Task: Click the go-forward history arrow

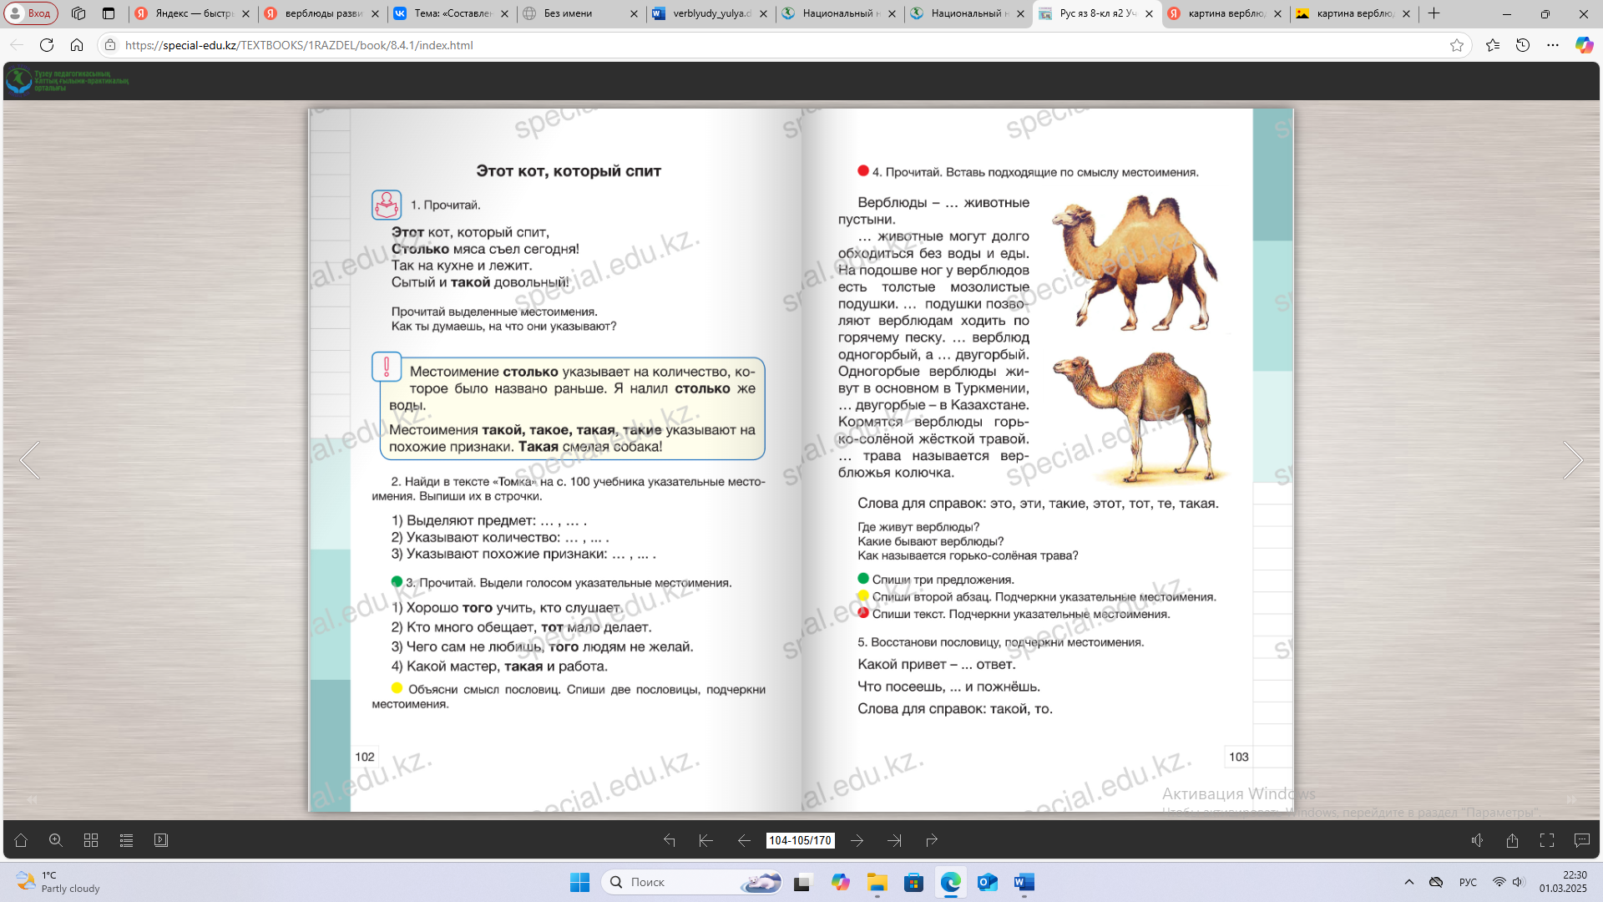Action: tap(932, 840)
